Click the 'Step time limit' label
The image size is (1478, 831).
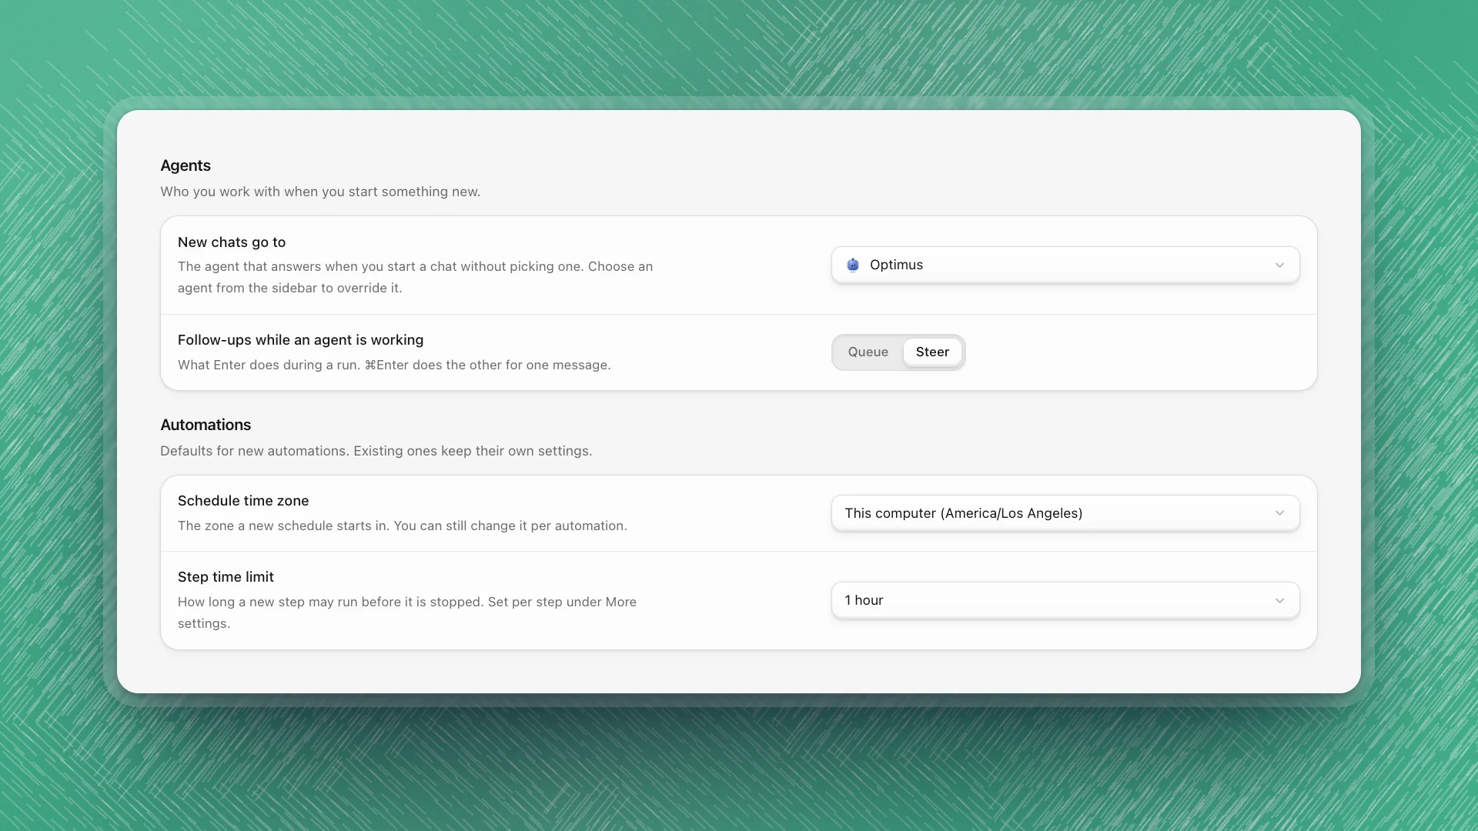tap(226, 577)
